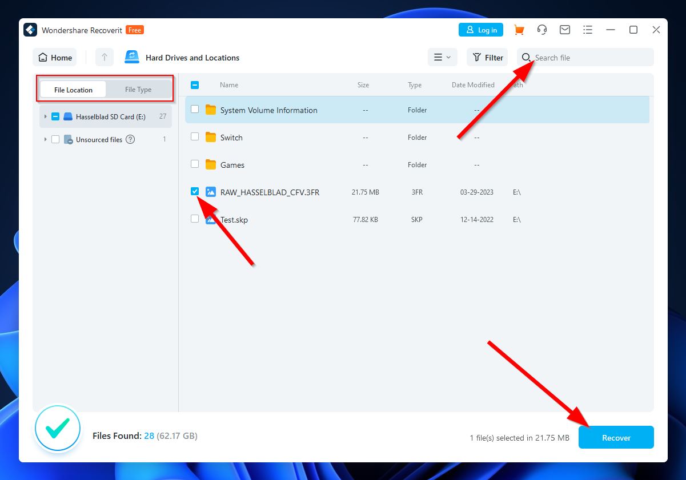Click the Hasselblad SD Card (E:) label
Viewport: 686px width, 480px height.
[x=111, y=116]
